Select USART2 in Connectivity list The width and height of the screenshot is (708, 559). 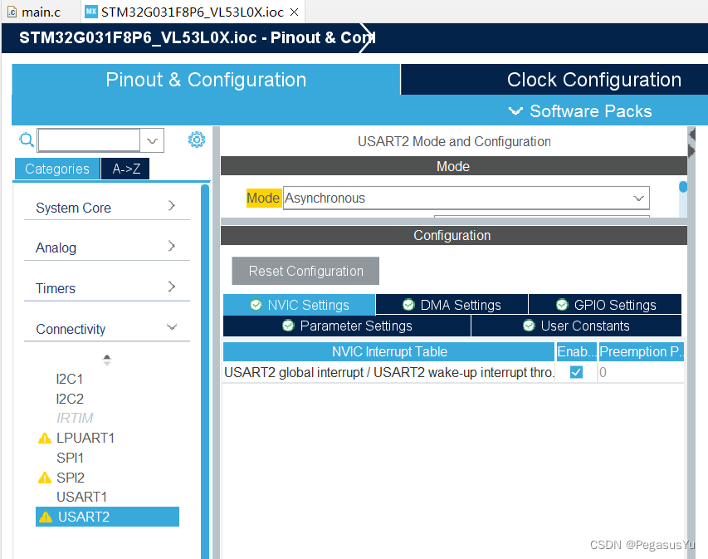coord(107,517)
